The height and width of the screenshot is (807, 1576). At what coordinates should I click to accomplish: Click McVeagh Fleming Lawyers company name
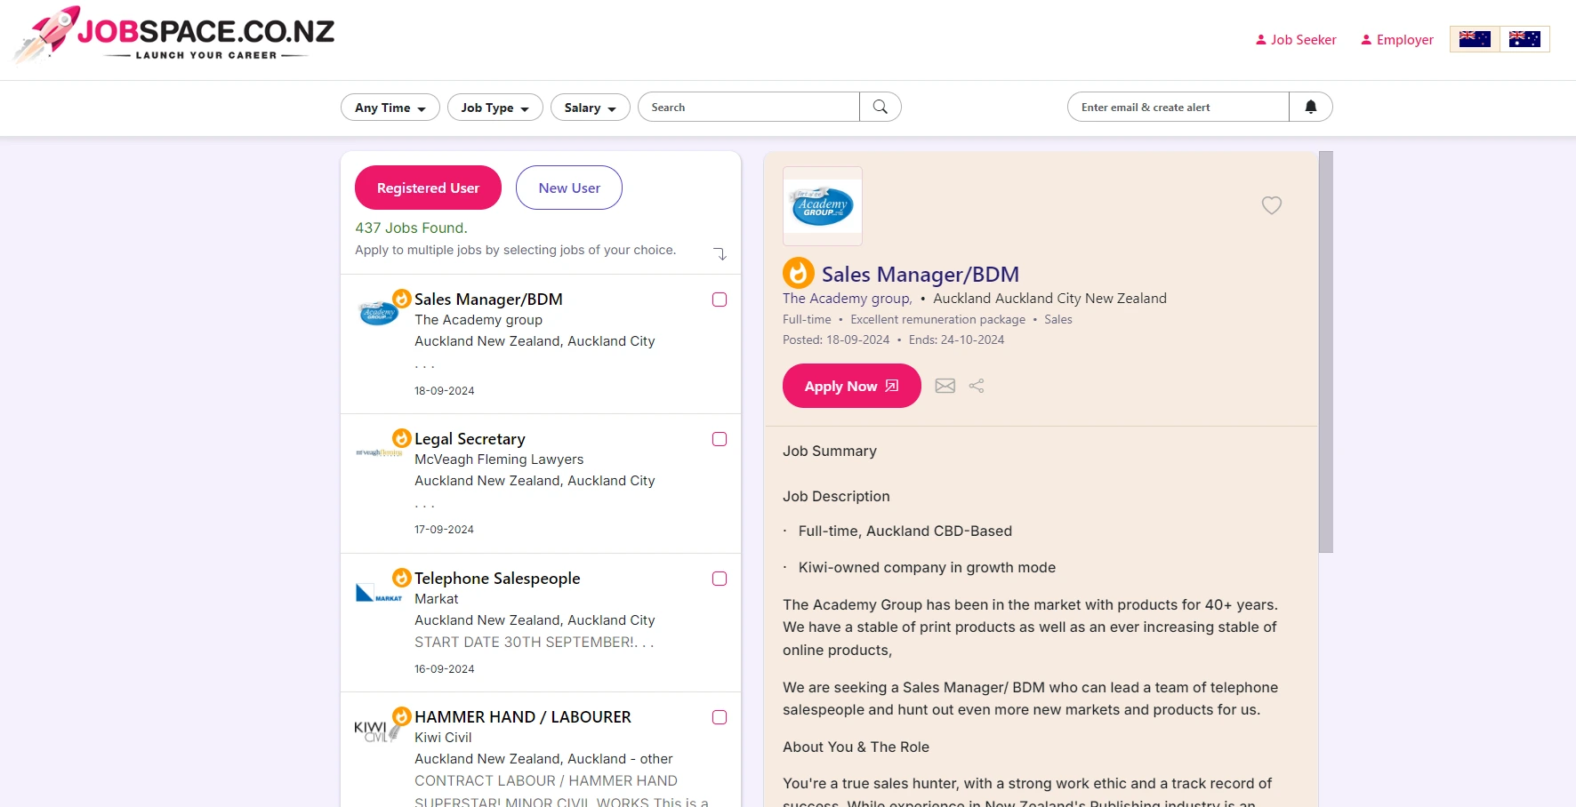499,459
